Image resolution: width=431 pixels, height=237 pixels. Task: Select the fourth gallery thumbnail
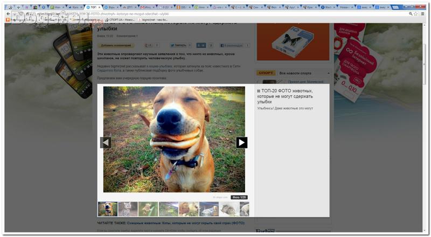tap(169, 209)
